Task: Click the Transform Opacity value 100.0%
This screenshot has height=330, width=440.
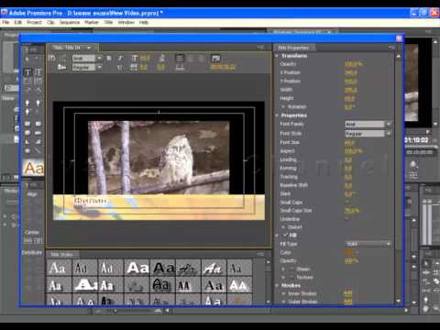Action: click(353, 64)
